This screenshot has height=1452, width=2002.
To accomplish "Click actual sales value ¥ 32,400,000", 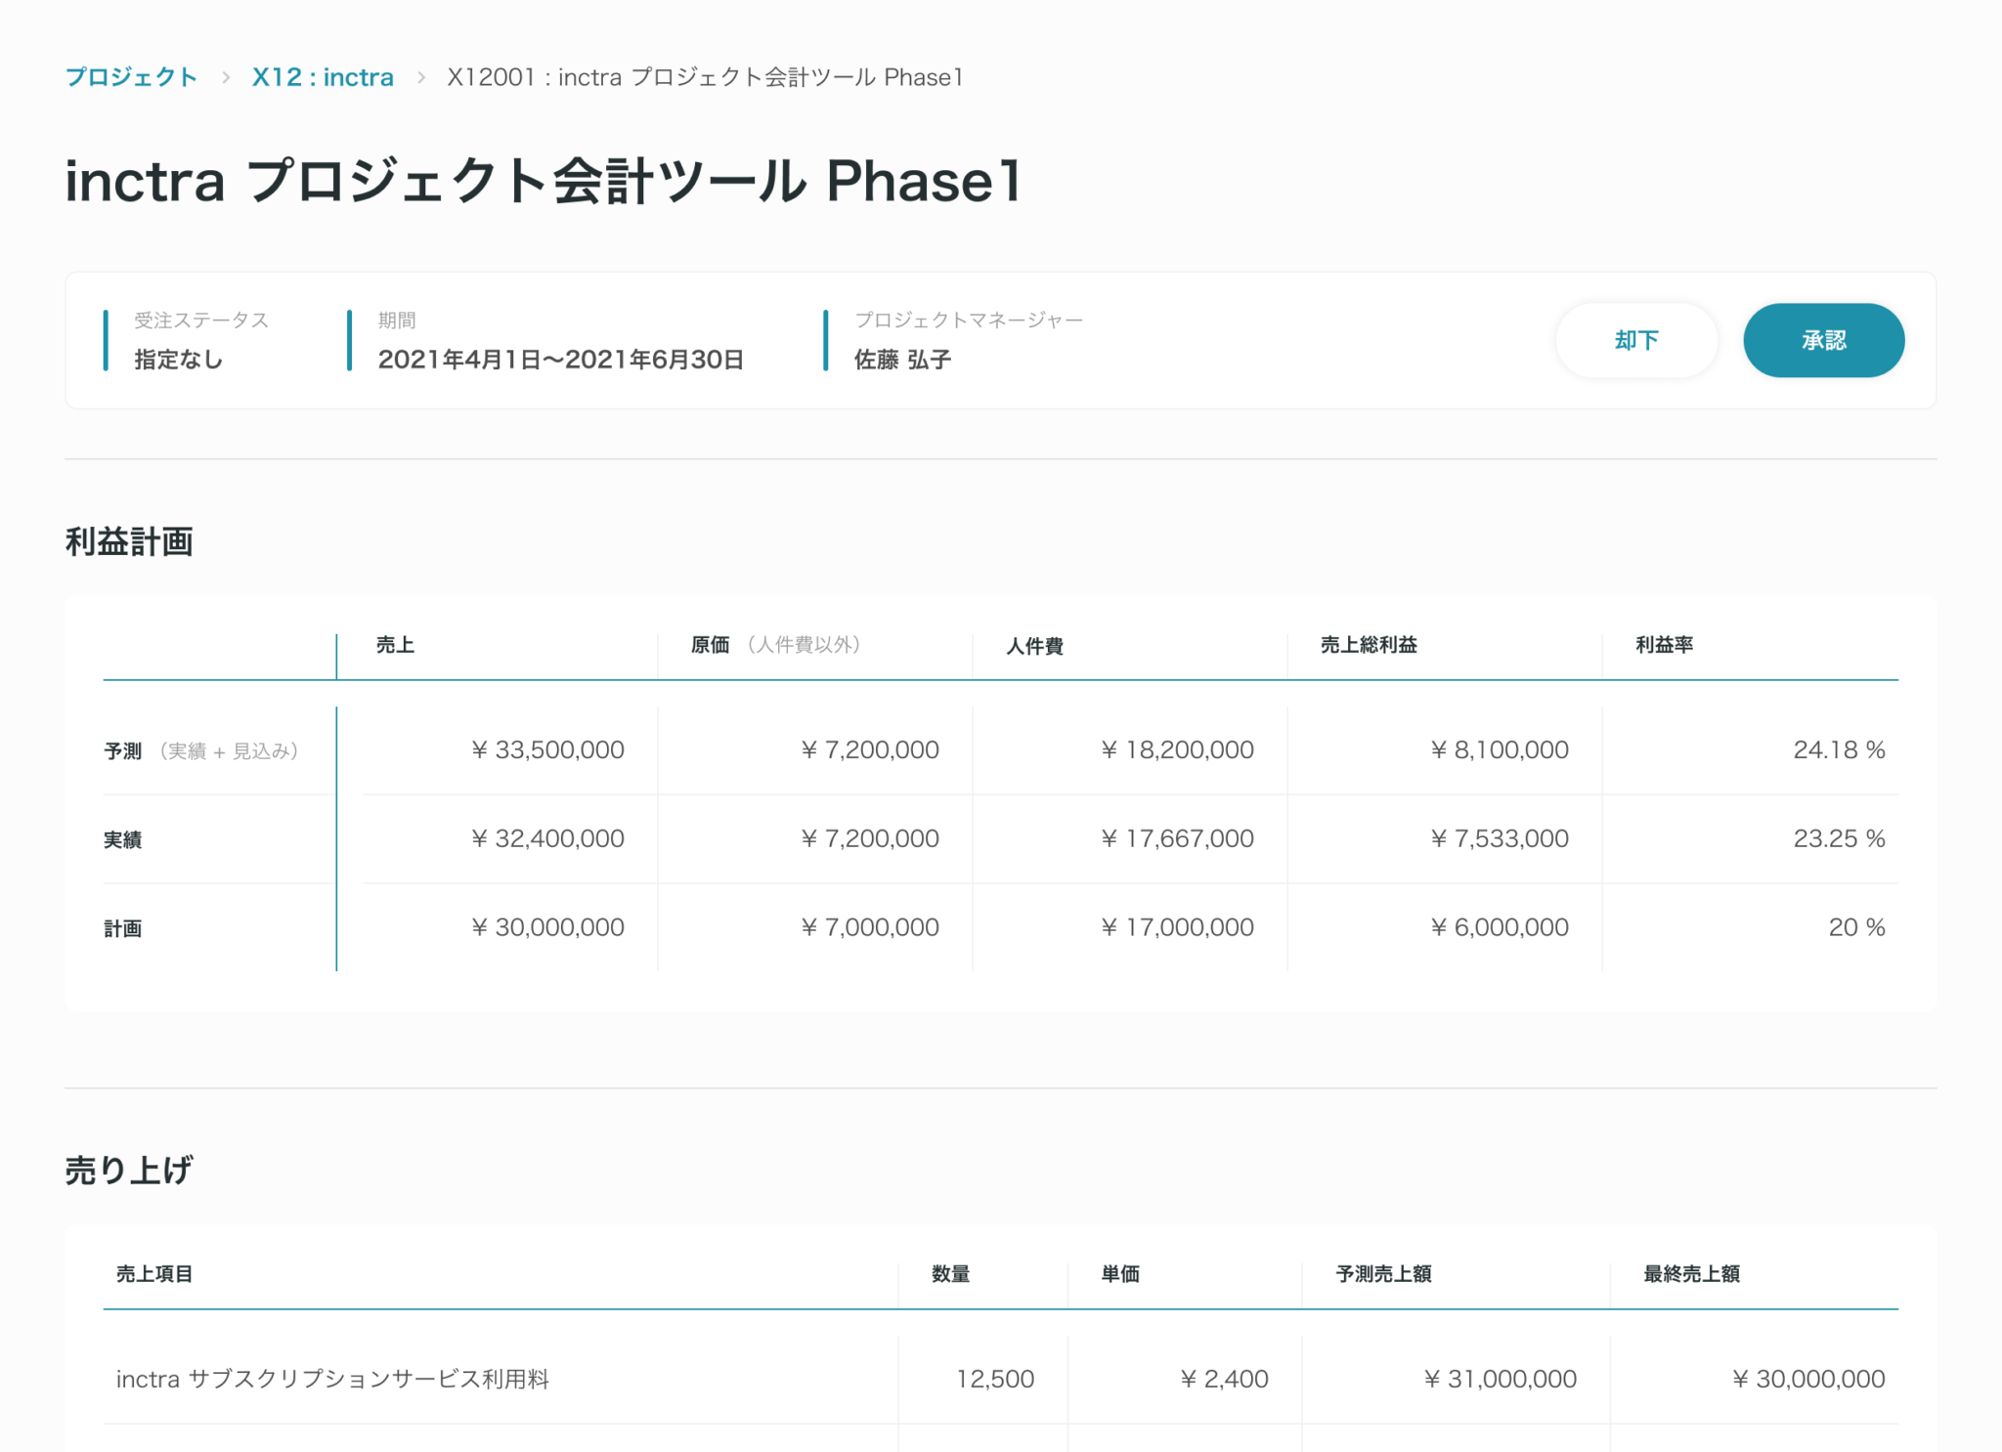I will tap(547, 838).
